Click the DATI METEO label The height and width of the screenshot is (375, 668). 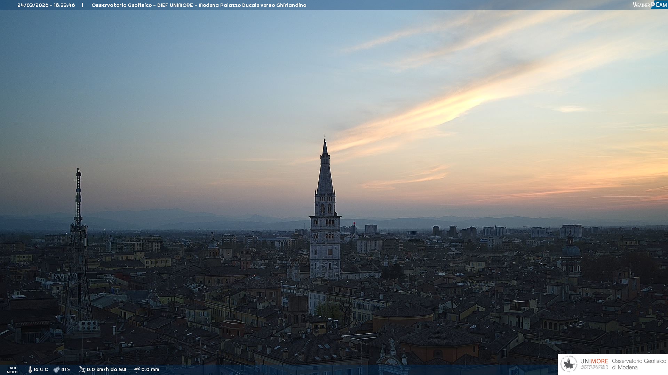(12, 370)
